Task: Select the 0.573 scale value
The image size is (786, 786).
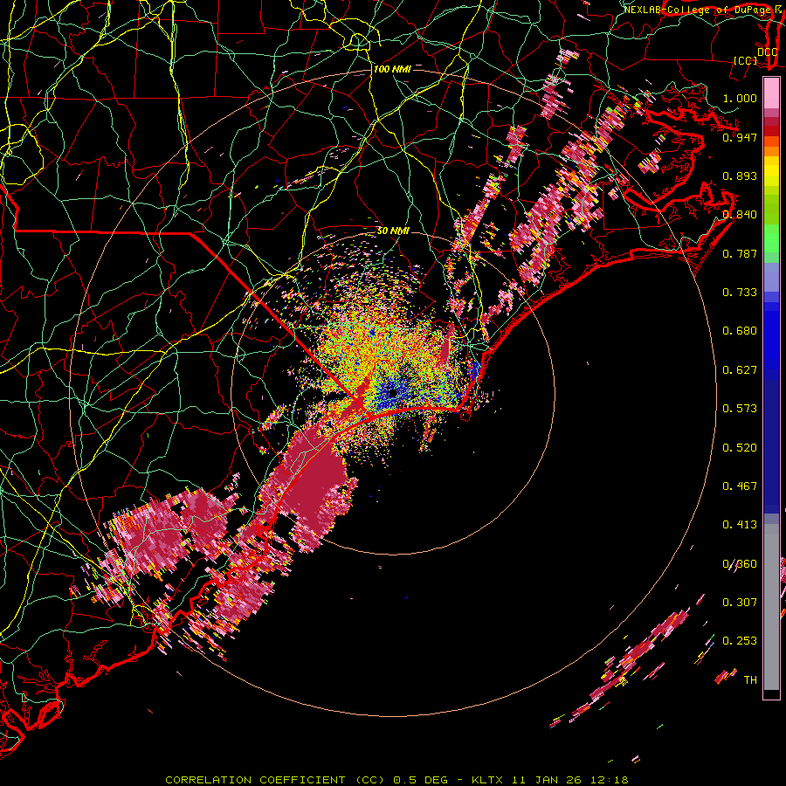Action: click(x=740, y=409)
